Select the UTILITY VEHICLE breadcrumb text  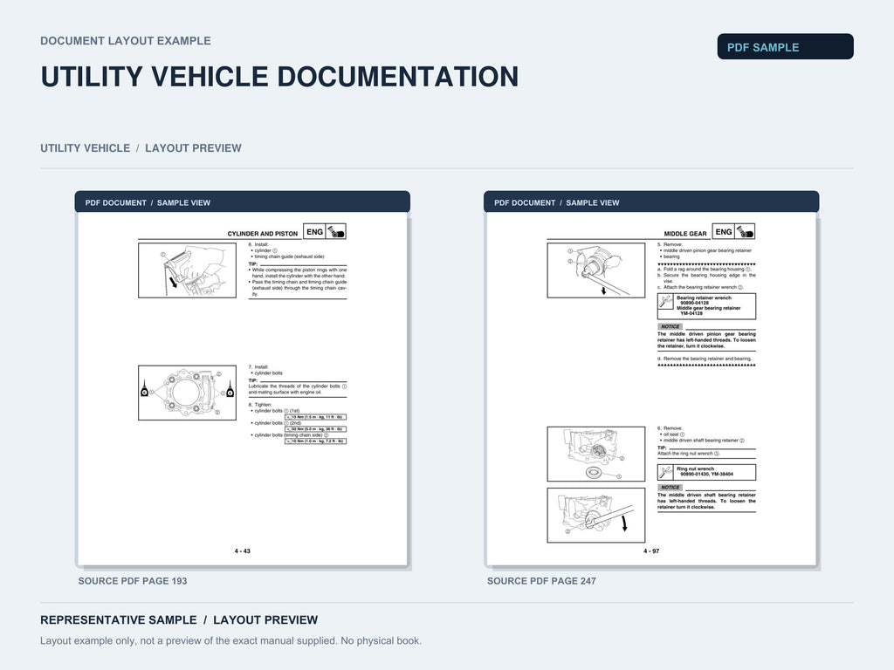[85, 148]
